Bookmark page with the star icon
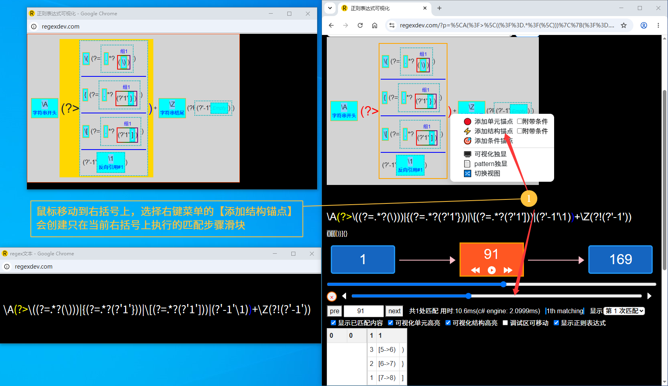 (624, 25)
